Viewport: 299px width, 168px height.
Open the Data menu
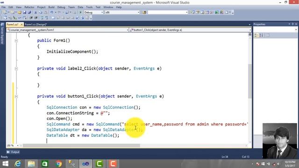pos(80,7)
